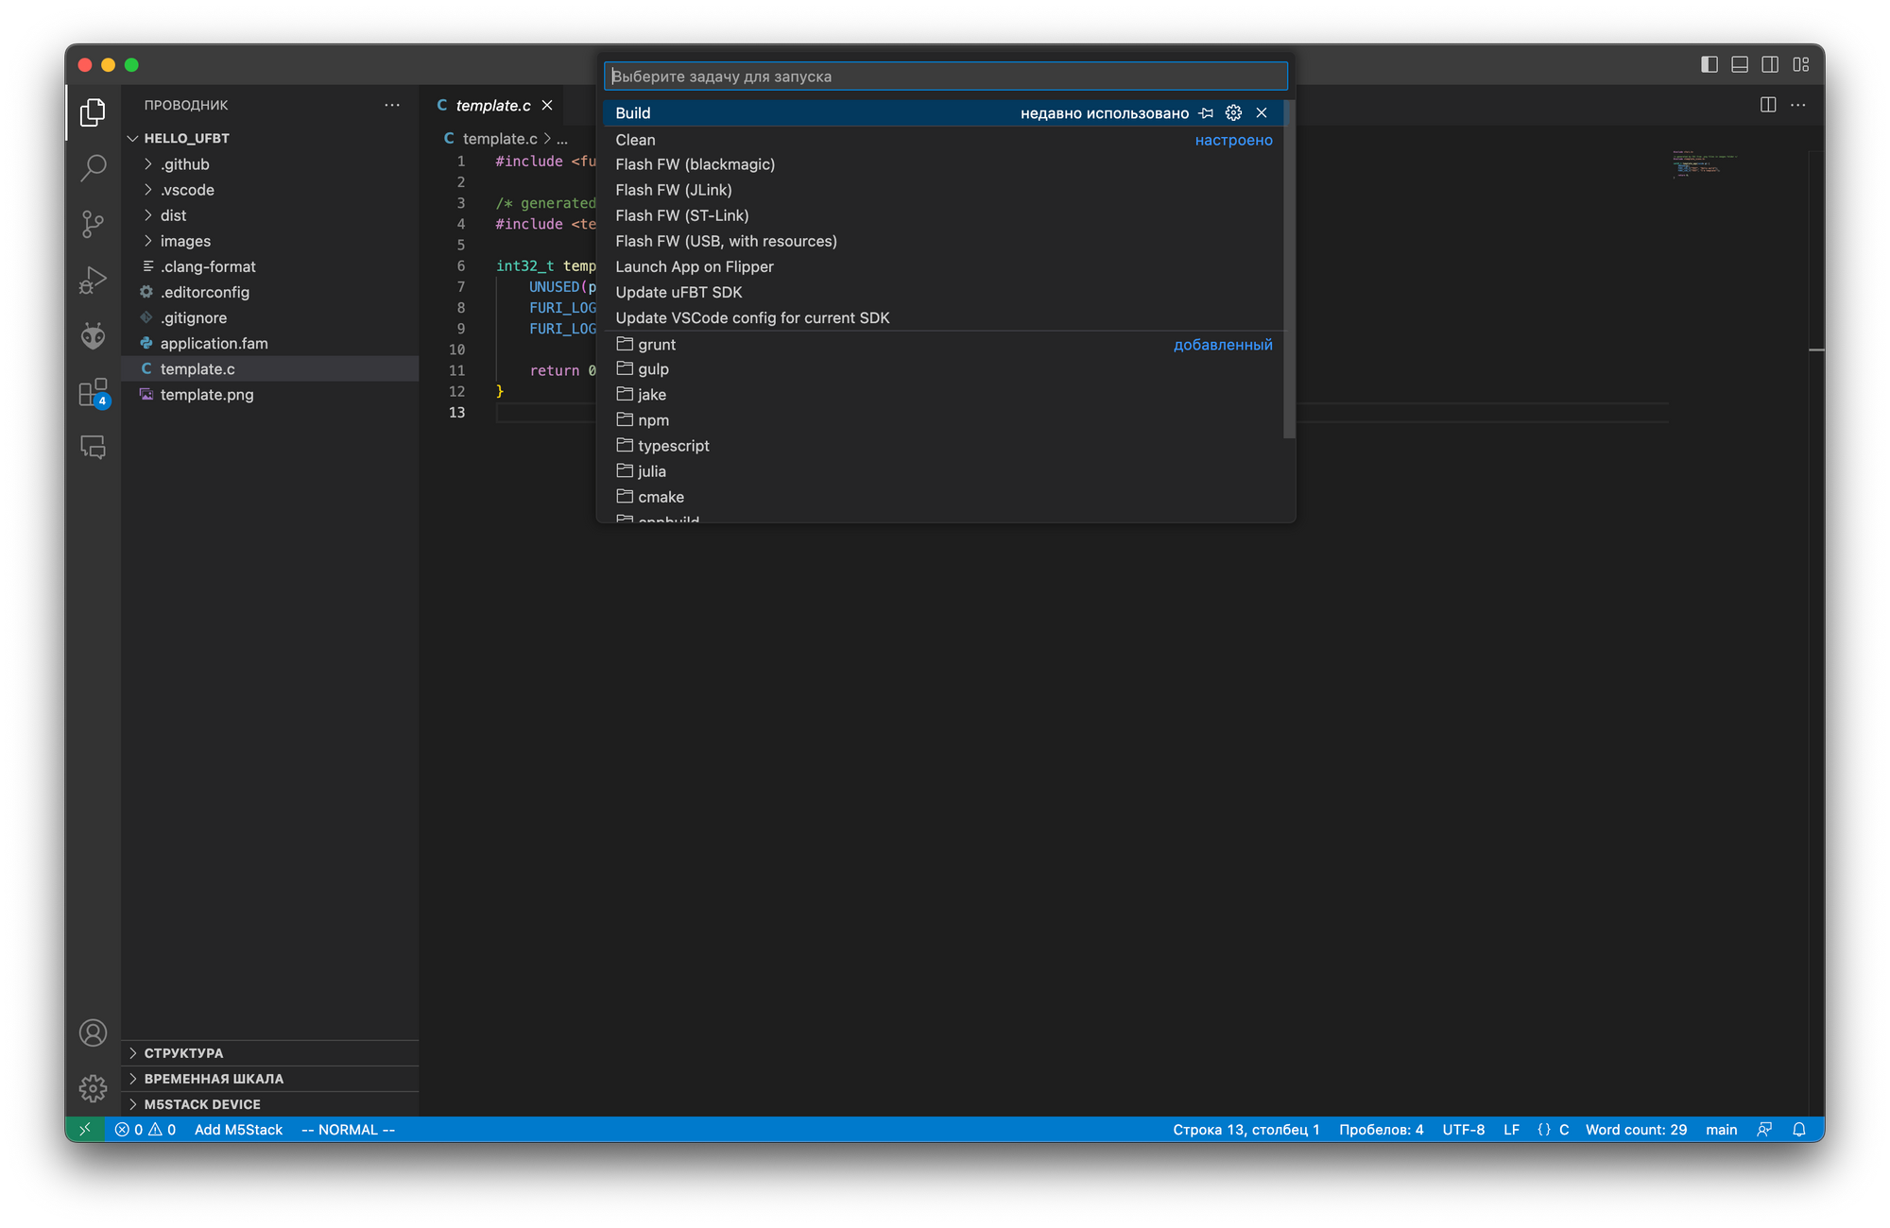Screen dimensions: 1890x1228
Task: Open Extensions view with 4 badge
Action: [x=93, y=392]
